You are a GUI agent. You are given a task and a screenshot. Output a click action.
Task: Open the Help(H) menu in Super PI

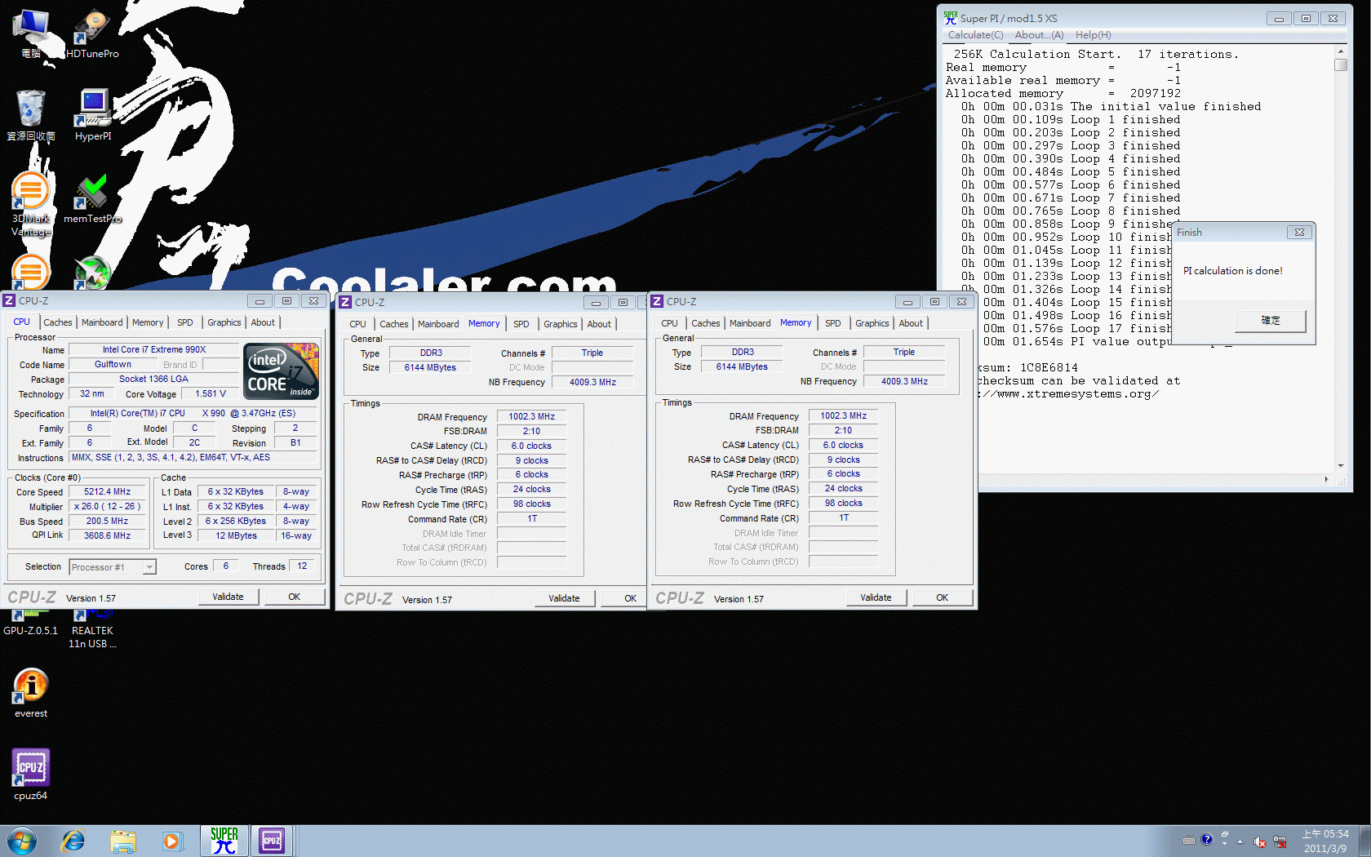click(x=1093, y=35)
